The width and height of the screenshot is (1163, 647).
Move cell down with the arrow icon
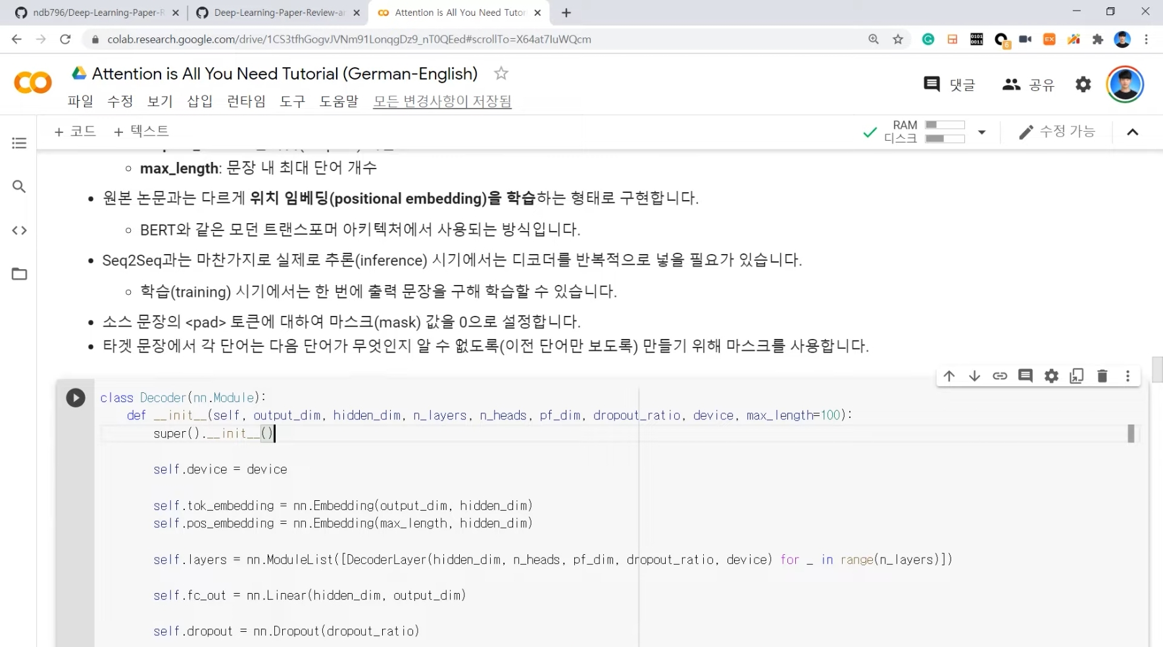click(x=974, y=376)
